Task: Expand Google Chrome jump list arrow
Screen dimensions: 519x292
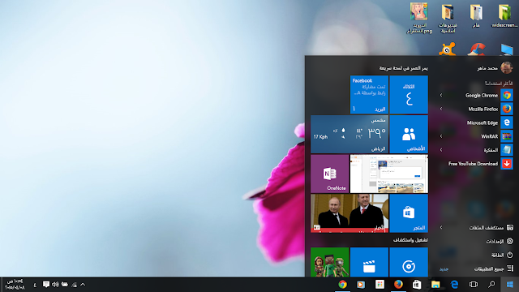Action: pyautogui.click(x=441, y=96)
